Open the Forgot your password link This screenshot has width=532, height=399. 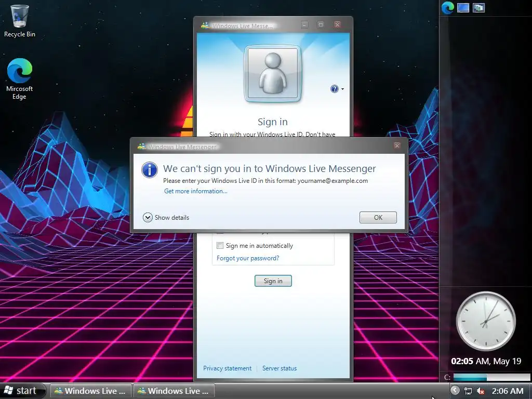(x=248, y=258)
